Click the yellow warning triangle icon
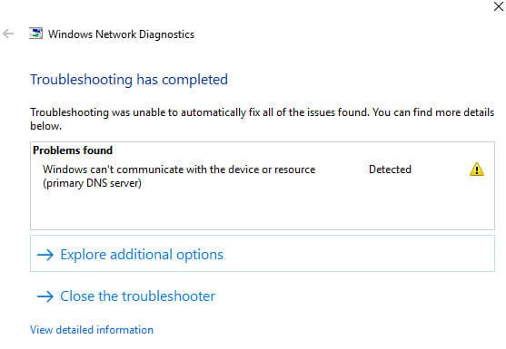 pyautogui.click(x=477, y=170)
